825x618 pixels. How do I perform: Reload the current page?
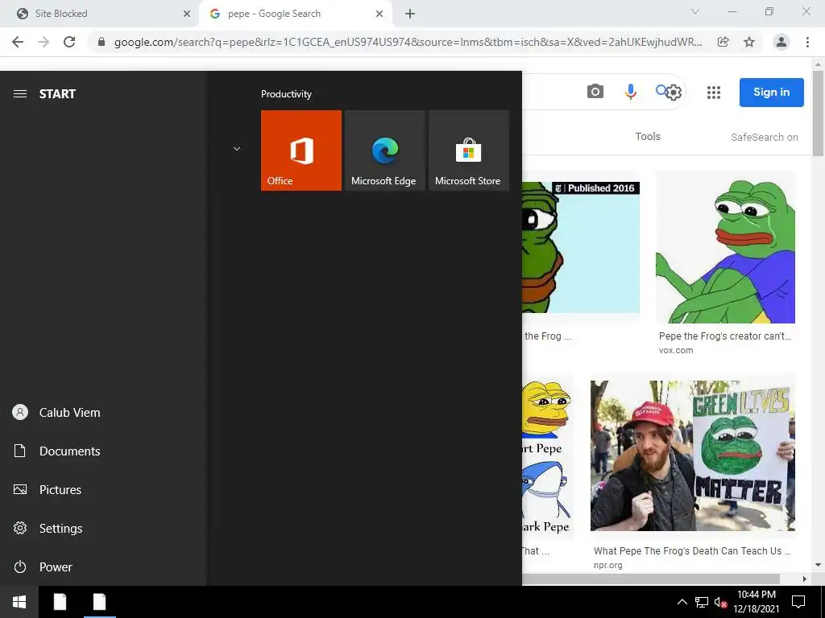click(x=69, y=42)
